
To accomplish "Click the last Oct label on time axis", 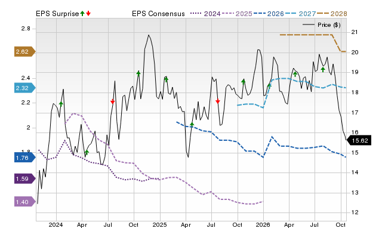I will [340, 224].
